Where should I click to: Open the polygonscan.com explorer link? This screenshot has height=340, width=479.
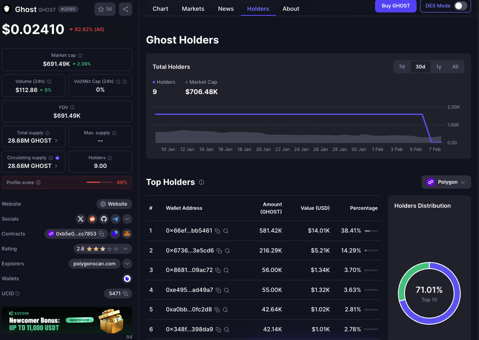pyautogui.click(x=95, y=264)
